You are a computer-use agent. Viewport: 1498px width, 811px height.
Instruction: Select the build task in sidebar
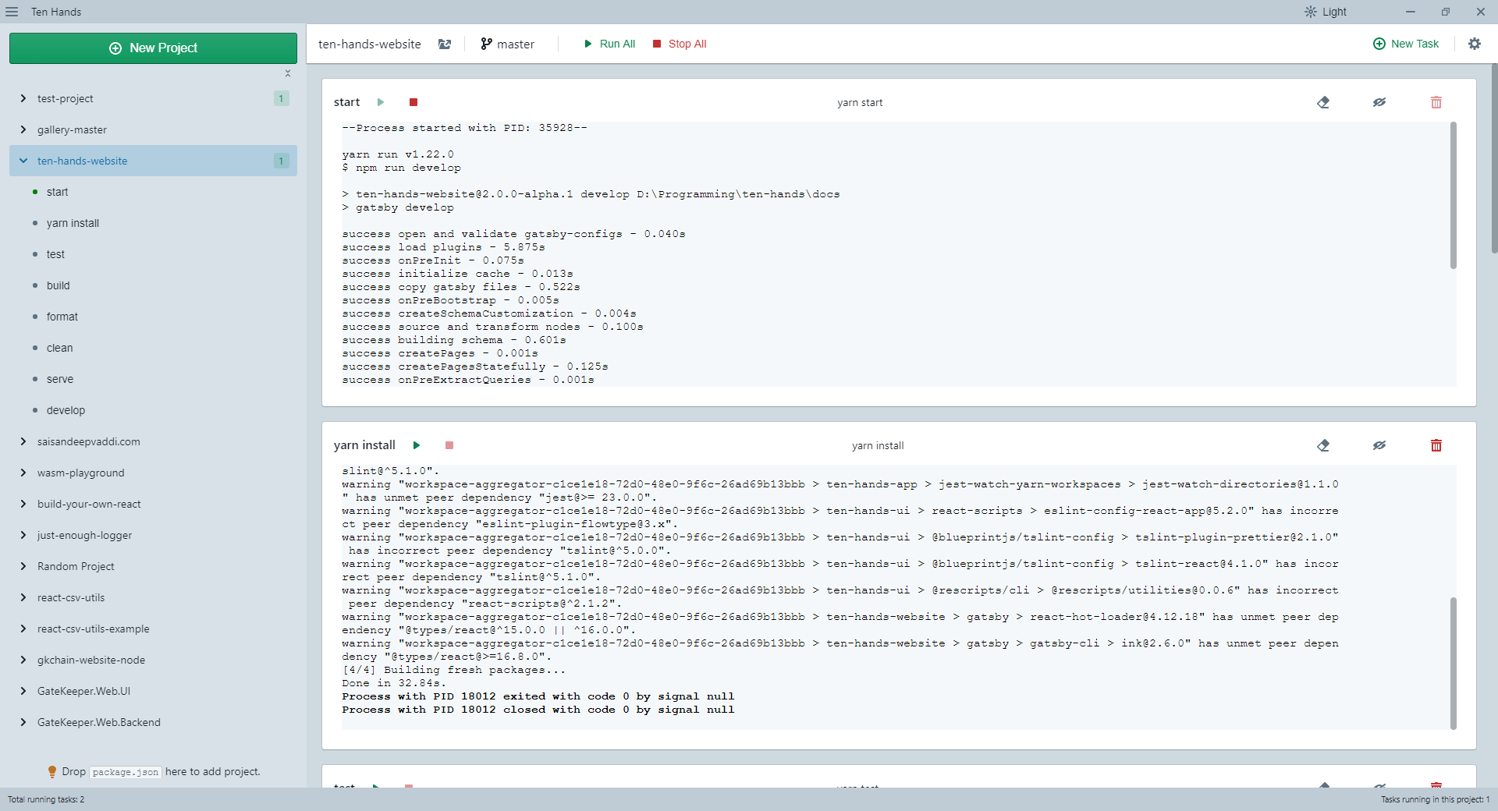pos(59,285)
